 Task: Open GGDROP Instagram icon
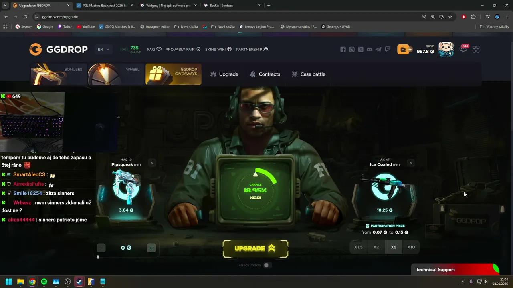(352, 49)
